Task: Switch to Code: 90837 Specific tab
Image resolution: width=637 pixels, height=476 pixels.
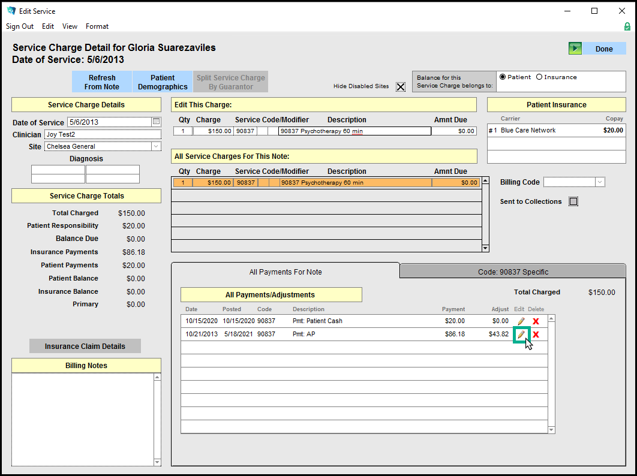Action: click(513, 272)
